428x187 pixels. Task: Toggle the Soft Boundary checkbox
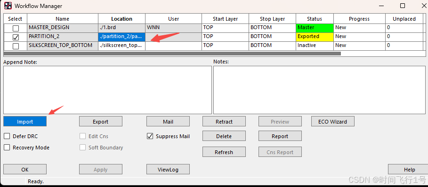coord(82,148)
